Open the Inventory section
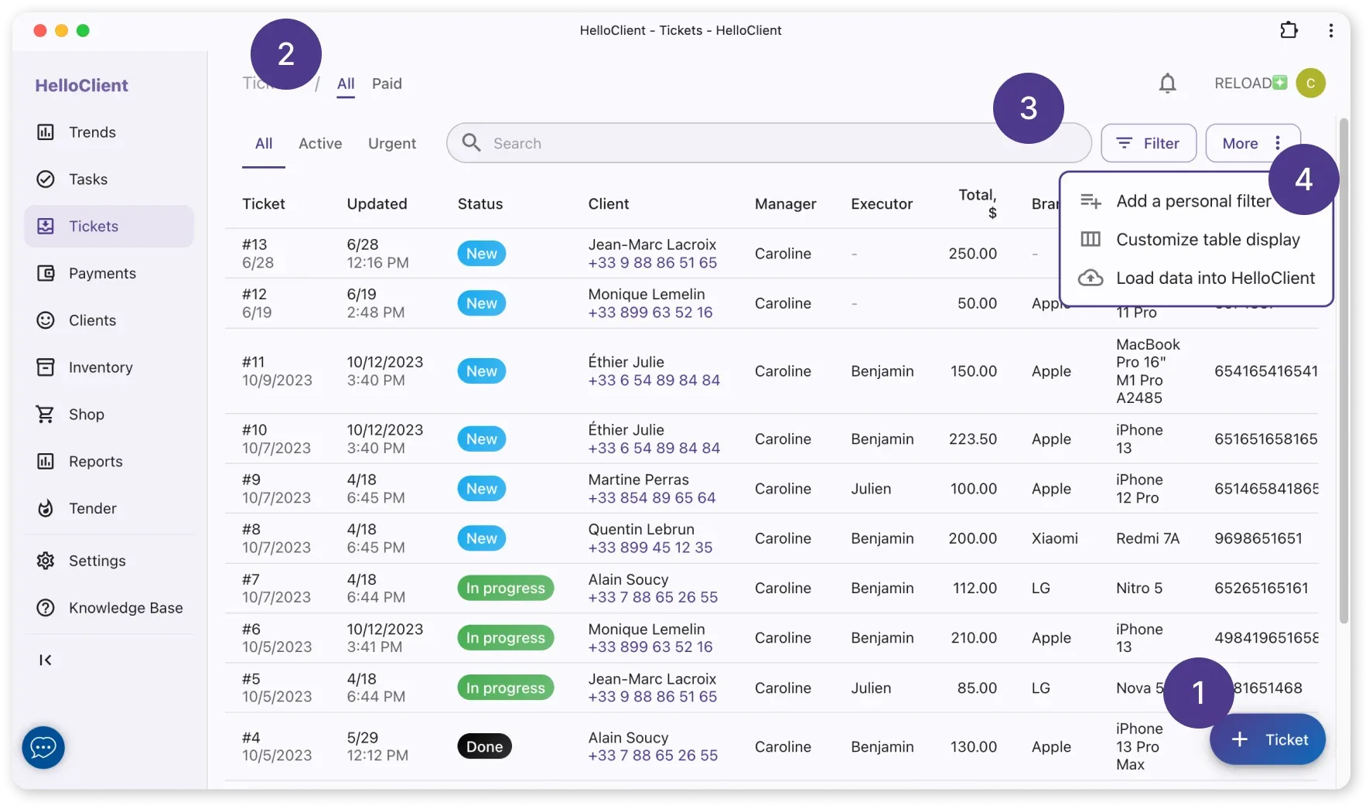The width and height of the screenshot is (1369, 809). (99, 367)
